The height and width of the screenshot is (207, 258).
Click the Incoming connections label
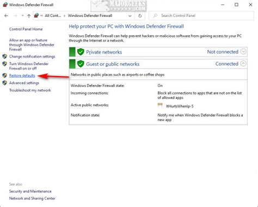(x=89, y=93)
